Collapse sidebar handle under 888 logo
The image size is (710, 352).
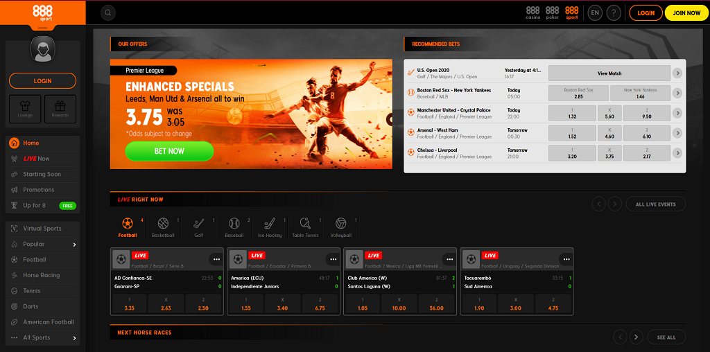click(x=43, y=28)
